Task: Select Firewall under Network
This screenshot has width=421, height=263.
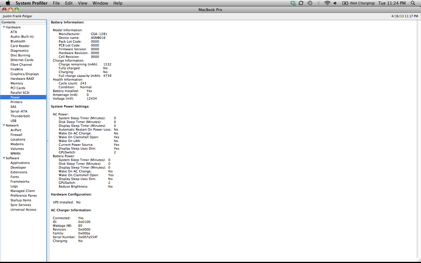Action: coord(16,135)
